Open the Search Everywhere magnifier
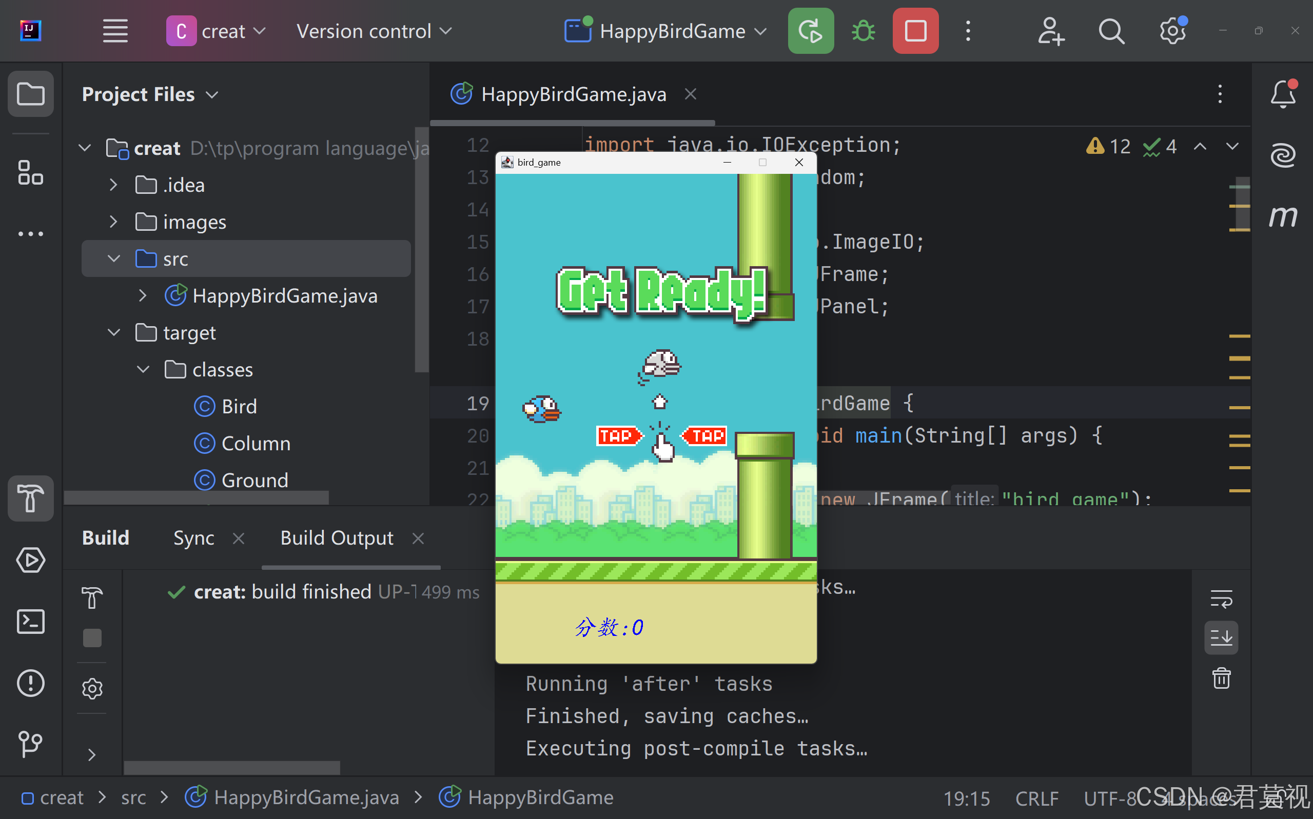The image size is (1313, 819). pos(1111,31)
